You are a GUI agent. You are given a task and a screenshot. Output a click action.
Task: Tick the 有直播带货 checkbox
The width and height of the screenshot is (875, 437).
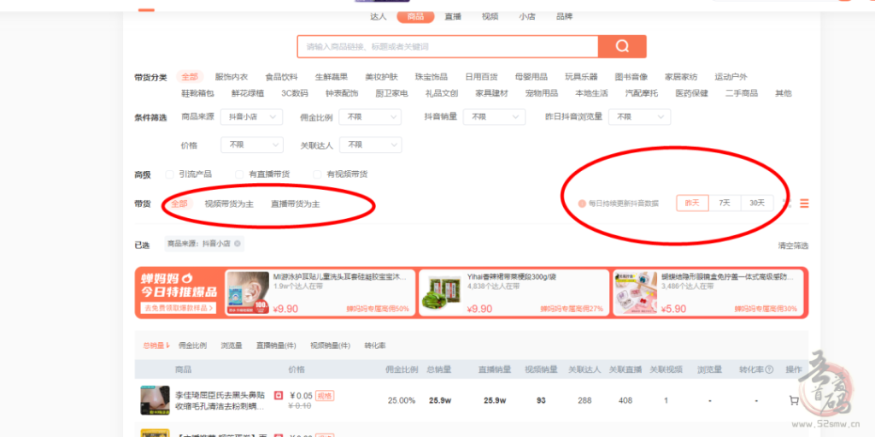pyautogui.click(x=239, y=174)
